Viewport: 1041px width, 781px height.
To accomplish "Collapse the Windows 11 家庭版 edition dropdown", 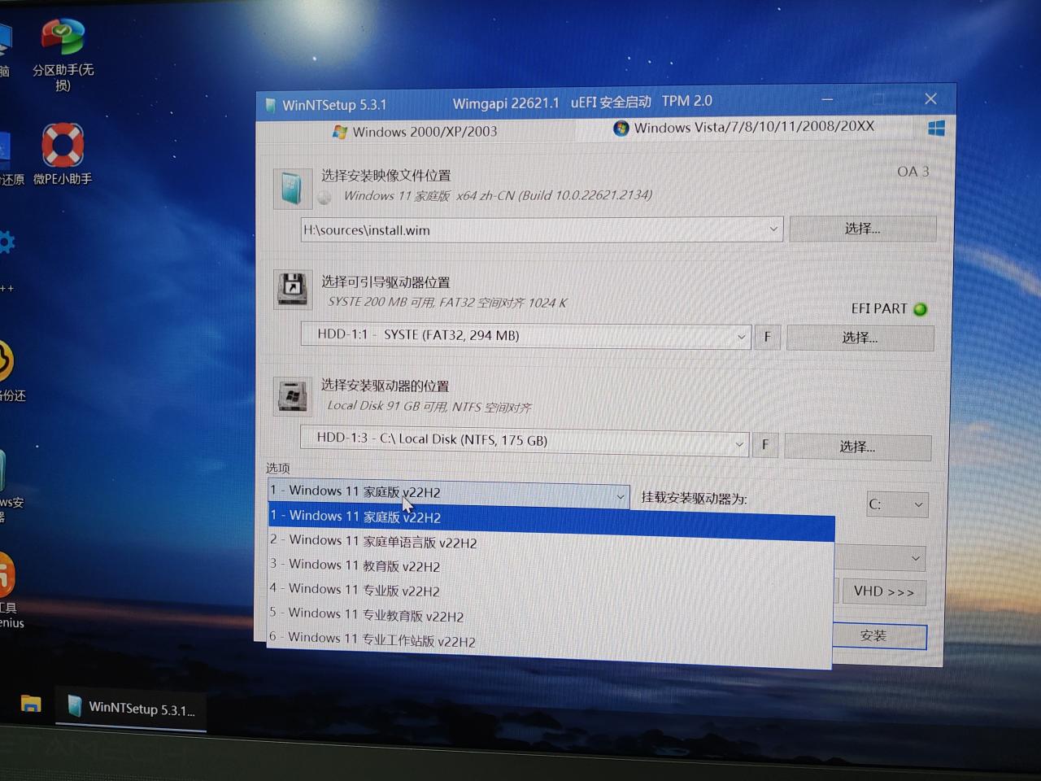I will (x=621, y=495).
